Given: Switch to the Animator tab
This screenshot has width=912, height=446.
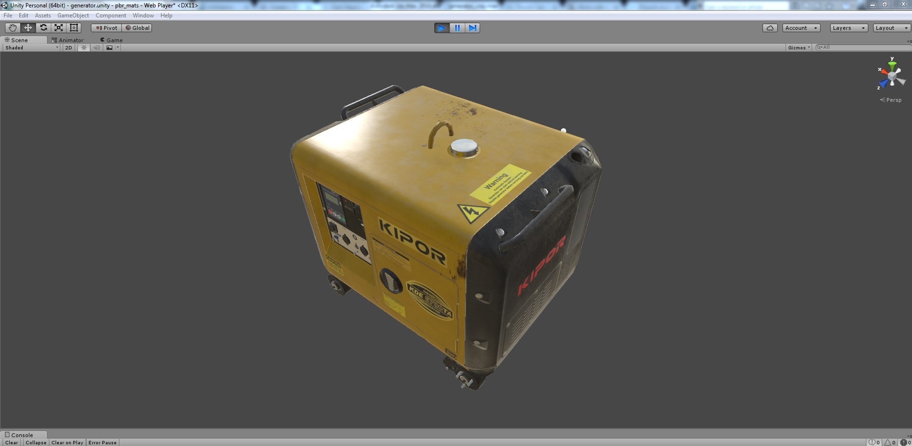Looking at the screenshot, I should point(67,40).
